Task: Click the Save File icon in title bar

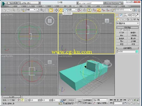Action: (16, 3)
